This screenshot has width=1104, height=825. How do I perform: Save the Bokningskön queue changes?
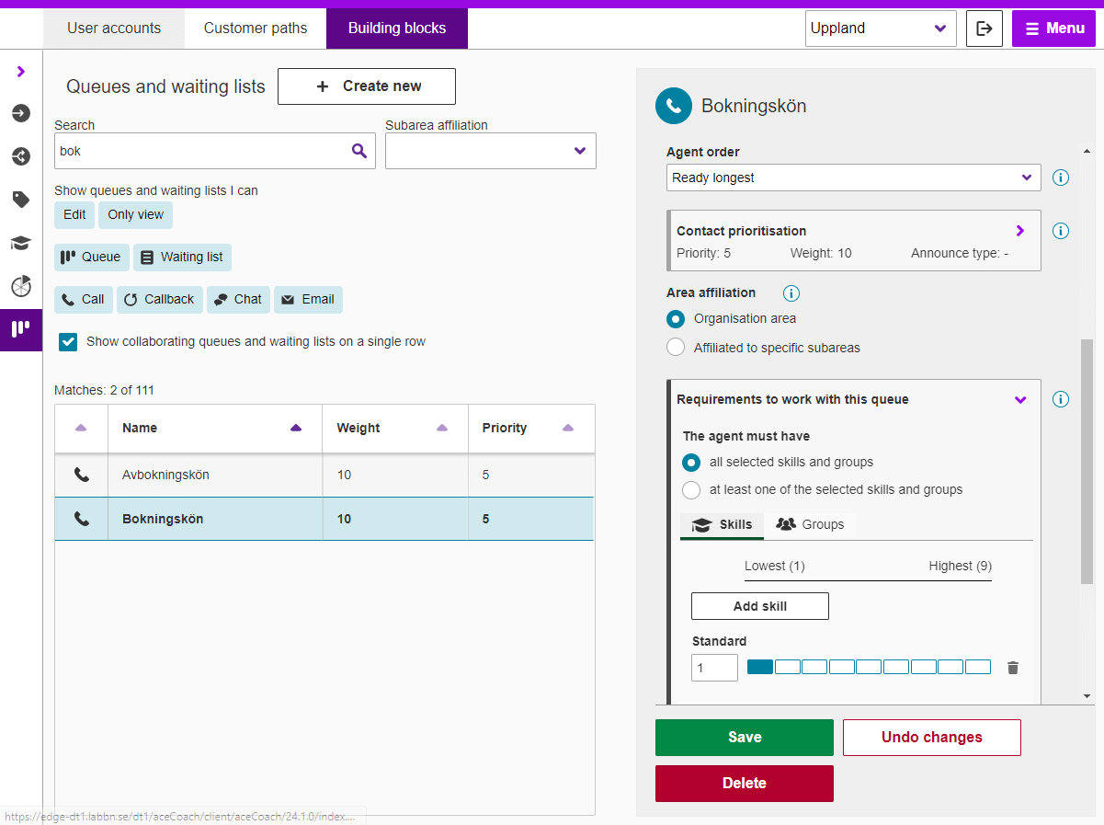point(744,737)
